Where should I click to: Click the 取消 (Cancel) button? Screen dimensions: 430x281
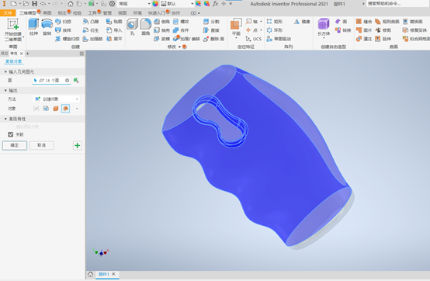coord(42,145)
